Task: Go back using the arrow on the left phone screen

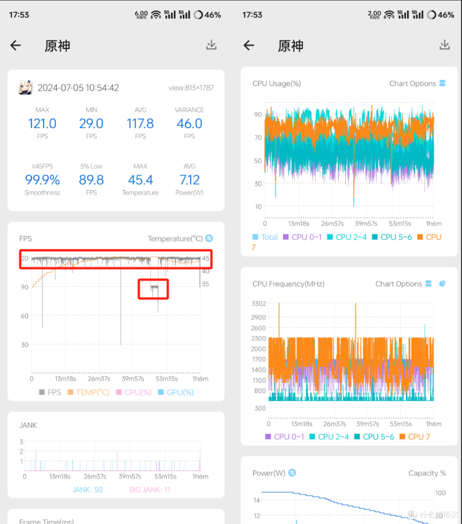Action: coord(16,45)
